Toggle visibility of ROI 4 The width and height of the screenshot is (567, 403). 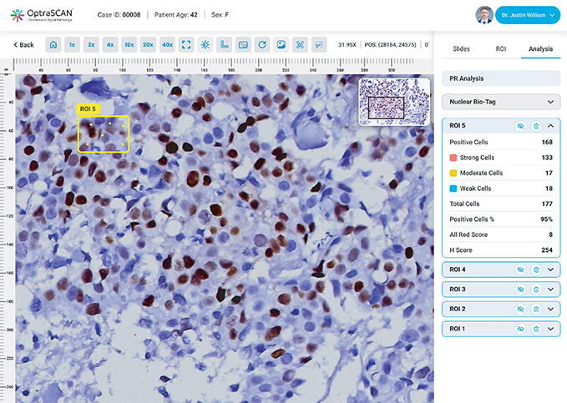520,270
